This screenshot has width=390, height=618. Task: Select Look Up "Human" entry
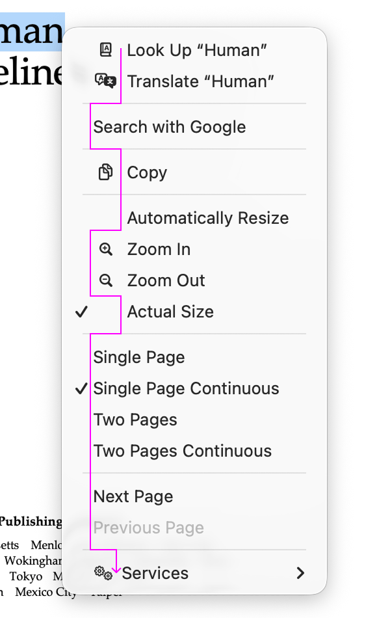tap(197, 50)
